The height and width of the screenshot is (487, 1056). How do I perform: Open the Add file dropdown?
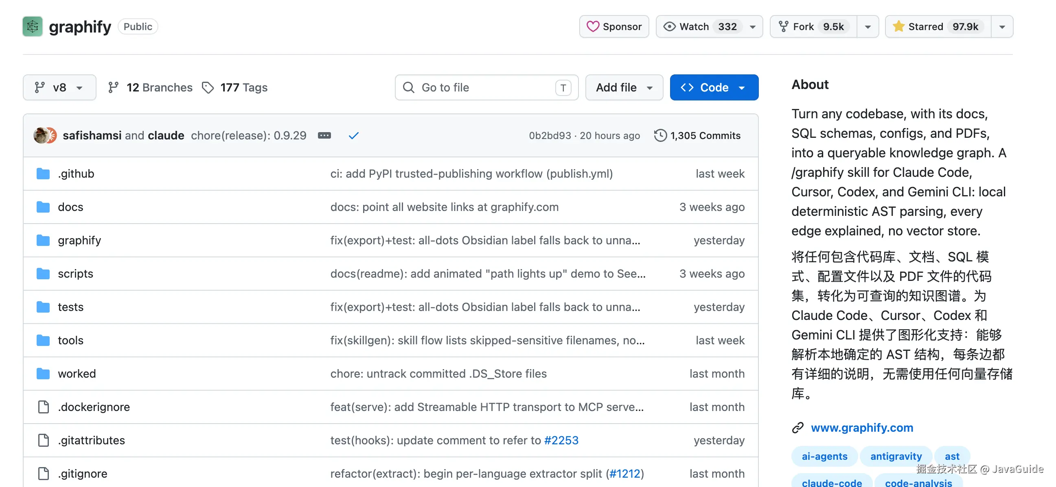624,87
